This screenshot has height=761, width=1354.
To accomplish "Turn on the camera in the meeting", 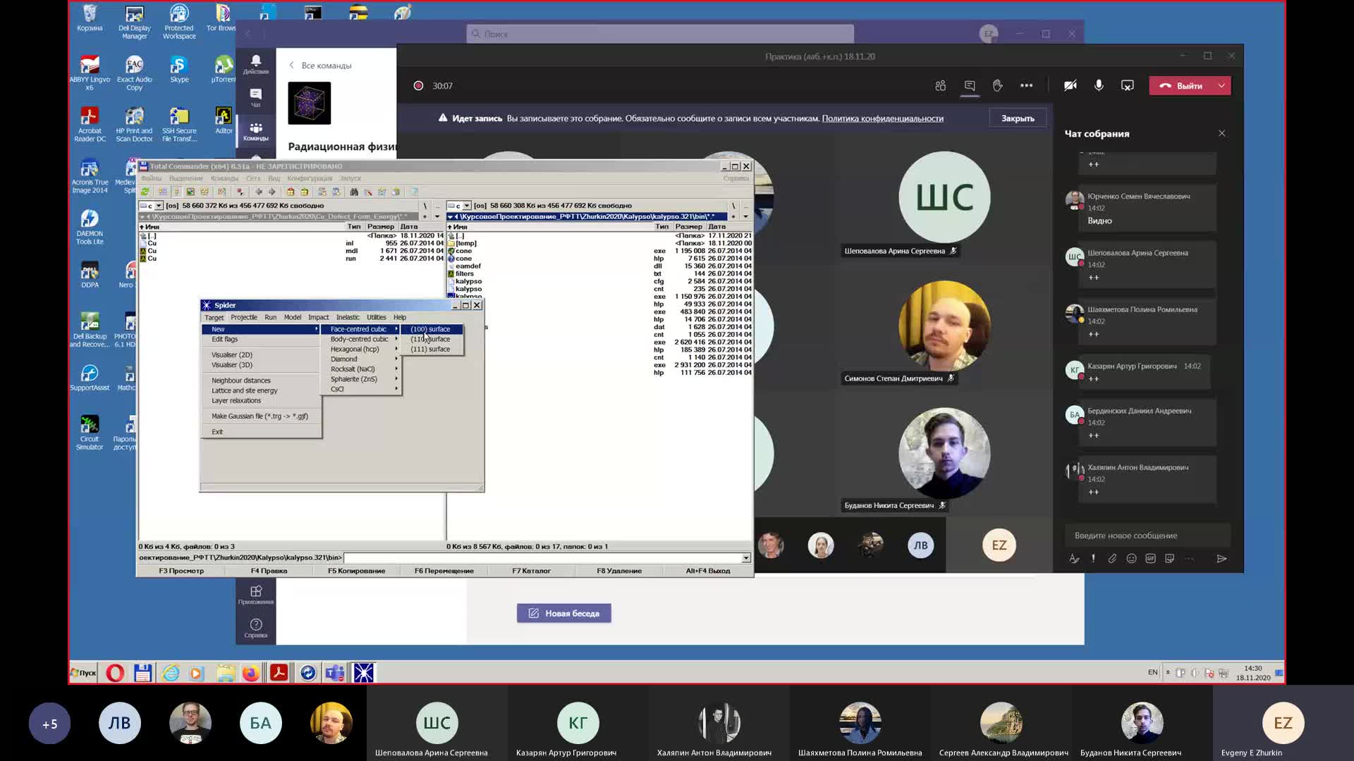I will [x=1070, y=85].
